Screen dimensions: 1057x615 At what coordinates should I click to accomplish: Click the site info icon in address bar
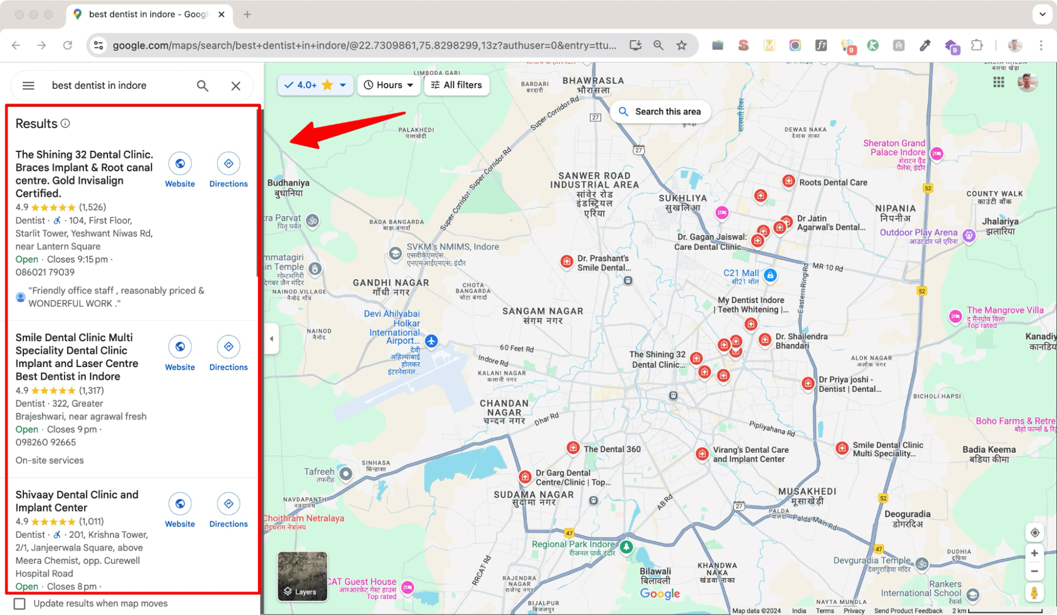98,45
